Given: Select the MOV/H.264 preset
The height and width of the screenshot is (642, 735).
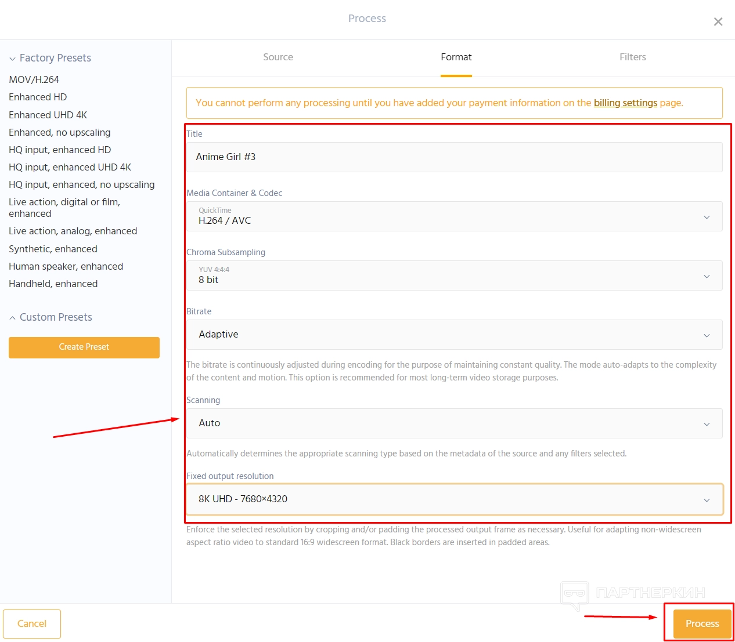Looking at the screenshot, I should coord(34,79).
